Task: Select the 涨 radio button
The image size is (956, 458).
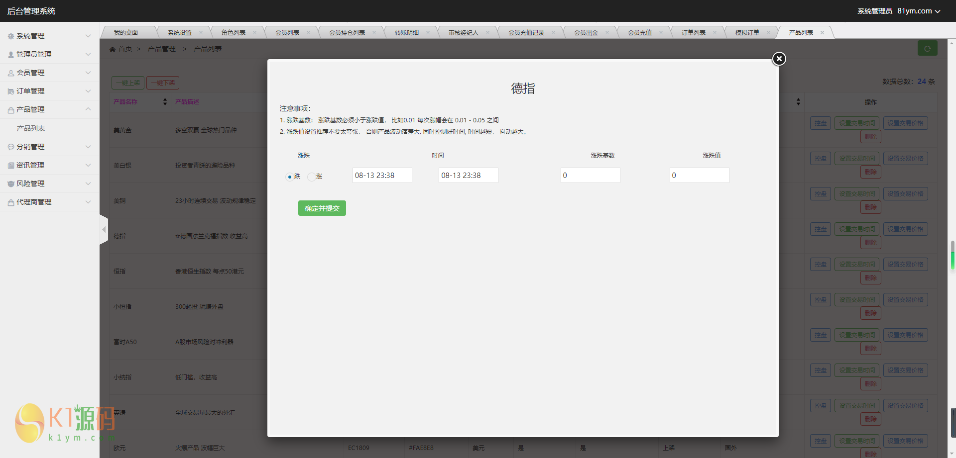Action: pos(311,177)
